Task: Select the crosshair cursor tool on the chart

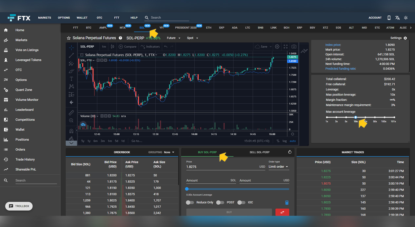Action: pos(71,48)
